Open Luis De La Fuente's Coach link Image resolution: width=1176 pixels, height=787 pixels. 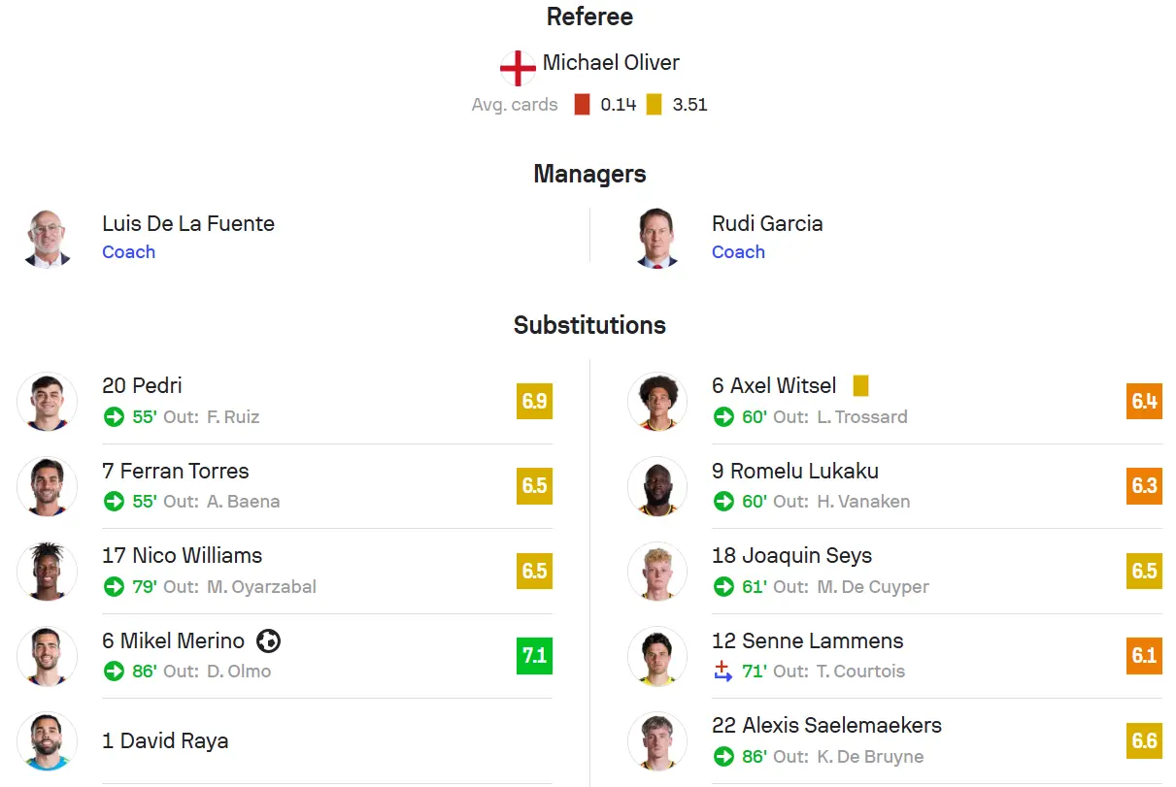tap(128, 251)
